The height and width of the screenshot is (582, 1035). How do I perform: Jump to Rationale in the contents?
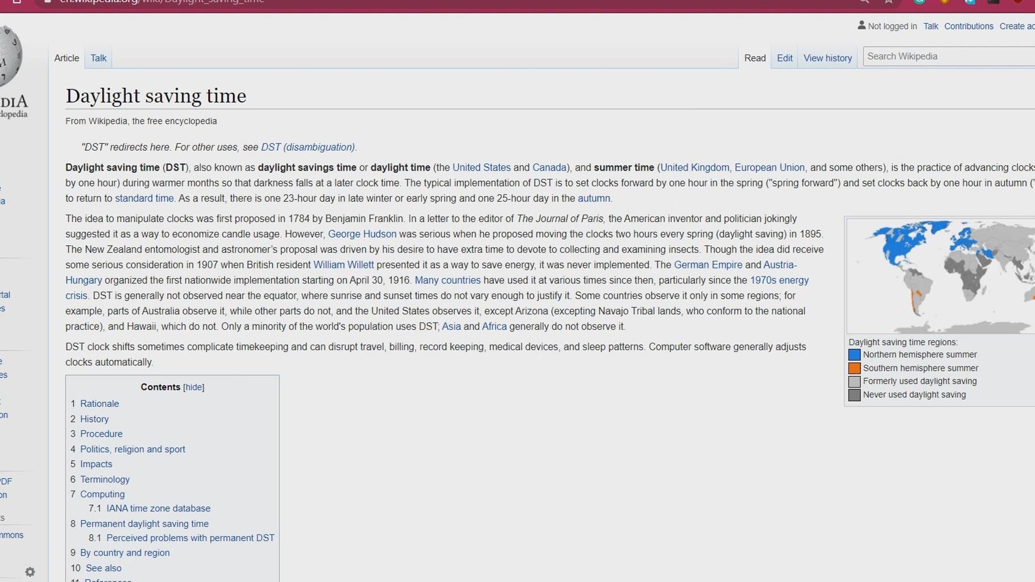(x=100, y=404)
